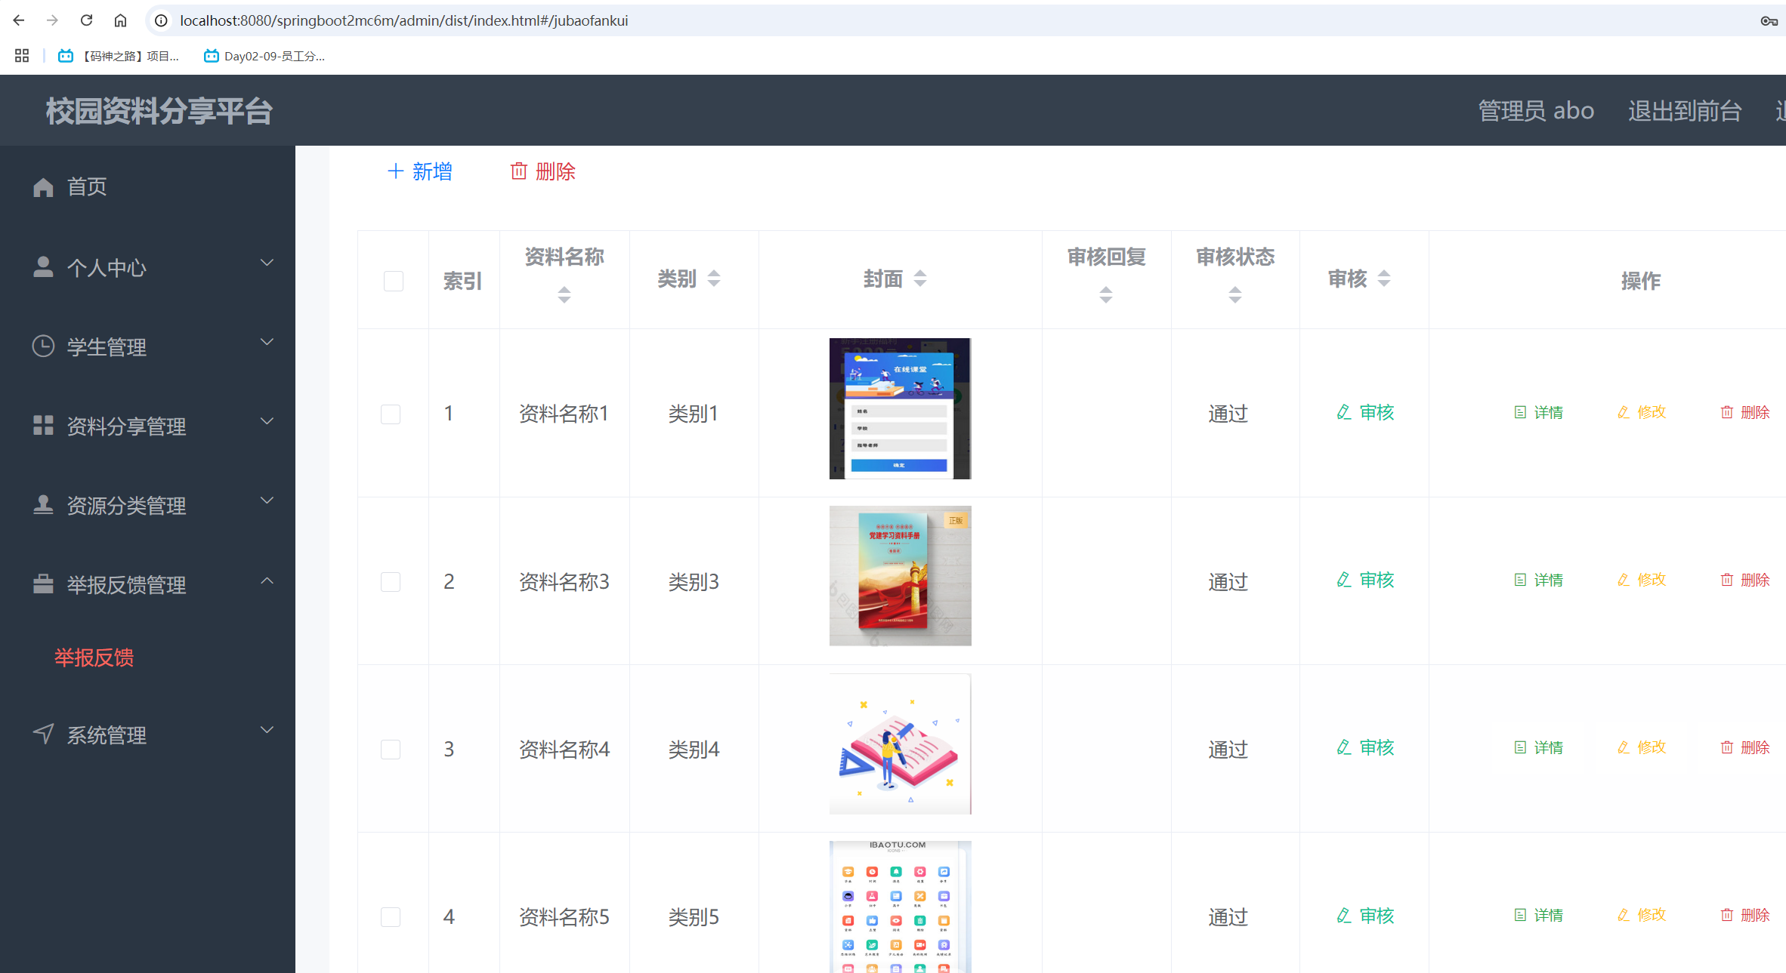
Task: Click the cover thumbnail of 资料名称3
Action: point(900,575)
